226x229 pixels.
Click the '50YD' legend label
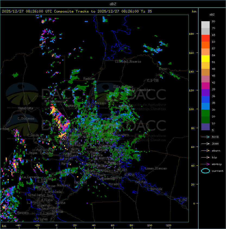pyautogui.click(x=215, y=137)
